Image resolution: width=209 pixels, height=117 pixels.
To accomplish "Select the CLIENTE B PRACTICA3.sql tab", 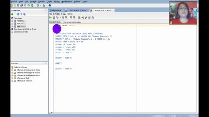I will click(102, 10).
